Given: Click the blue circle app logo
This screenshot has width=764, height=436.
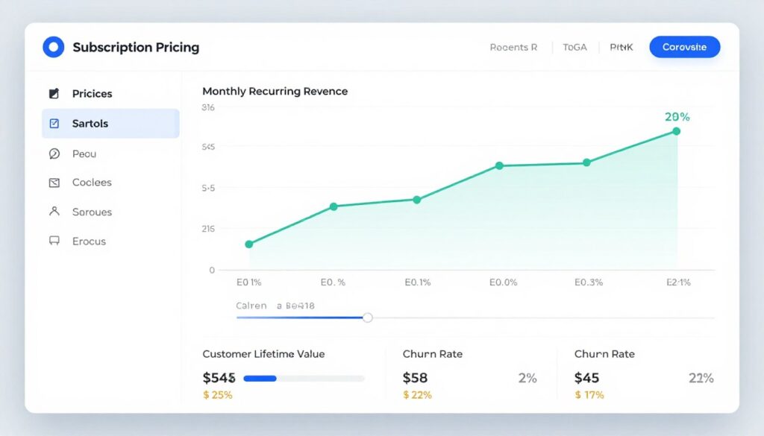Looking at the screenshot, I should [x=54, y=47].
